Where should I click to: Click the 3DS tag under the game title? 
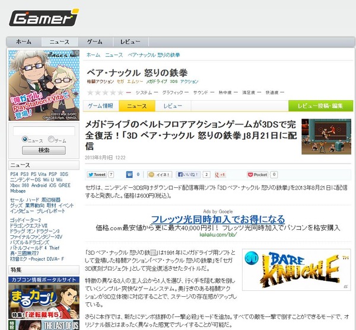point(174,81)
